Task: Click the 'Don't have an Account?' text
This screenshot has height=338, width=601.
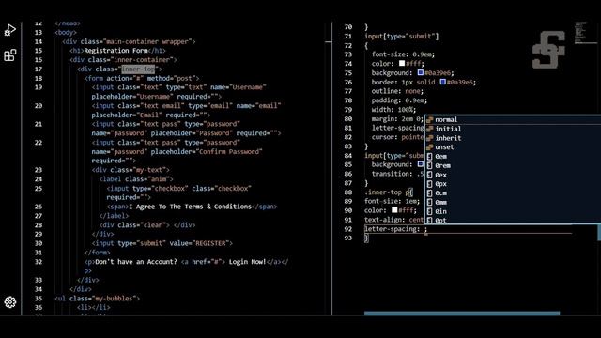Action: [x=136, y=262]
